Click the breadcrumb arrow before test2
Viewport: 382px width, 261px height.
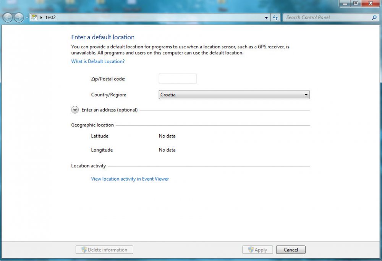click(41, 18)
